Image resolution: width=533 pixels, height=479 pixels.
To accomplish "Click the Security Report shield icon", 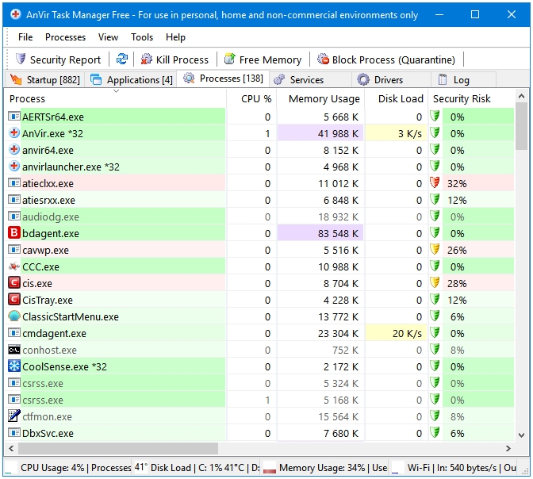I will click(21, 59).
